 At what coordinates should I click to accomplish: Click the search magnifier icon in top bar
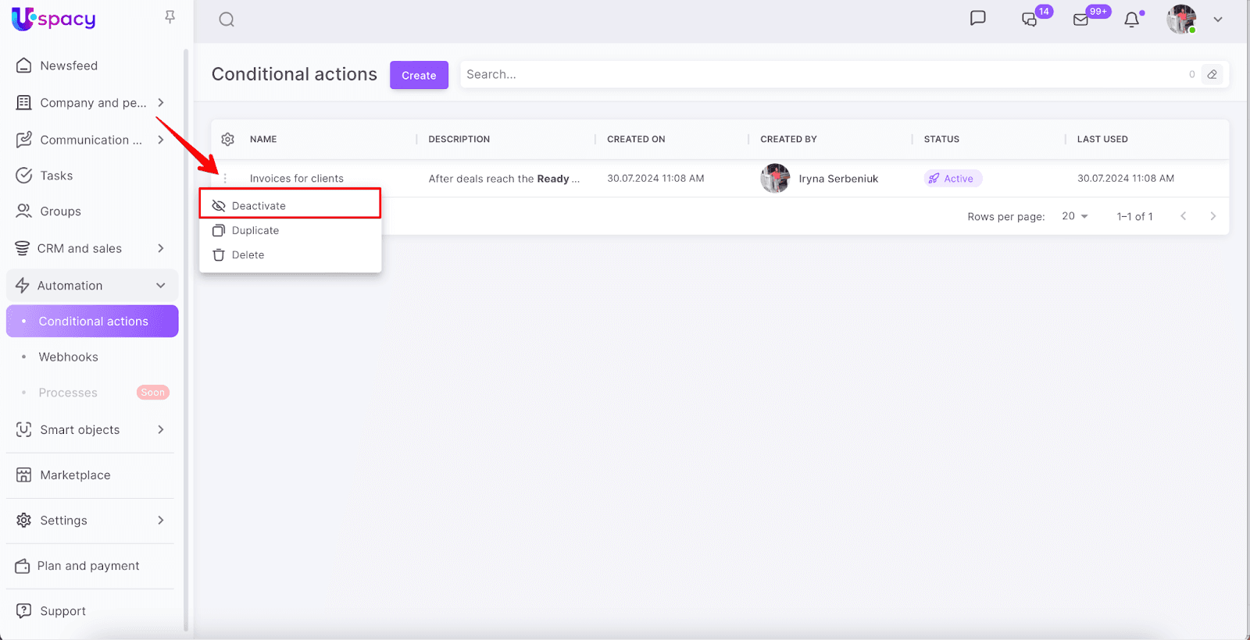[227, 20]
